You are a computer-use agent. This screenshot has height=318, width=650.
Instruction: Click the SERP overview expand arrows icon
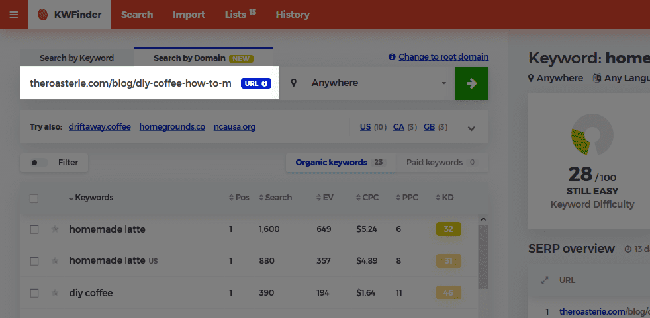coord(545,280)
